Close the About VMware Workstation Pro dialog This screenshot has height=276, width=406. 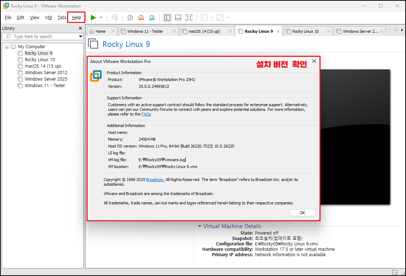314,61
